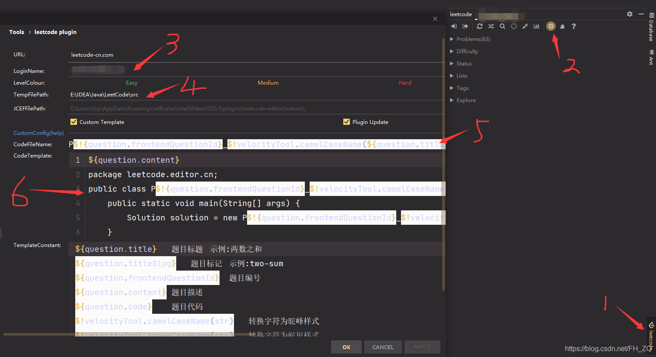Refresh the leetcode question list
The height and width of the screenshot is (357, 656).
point(479,26)
